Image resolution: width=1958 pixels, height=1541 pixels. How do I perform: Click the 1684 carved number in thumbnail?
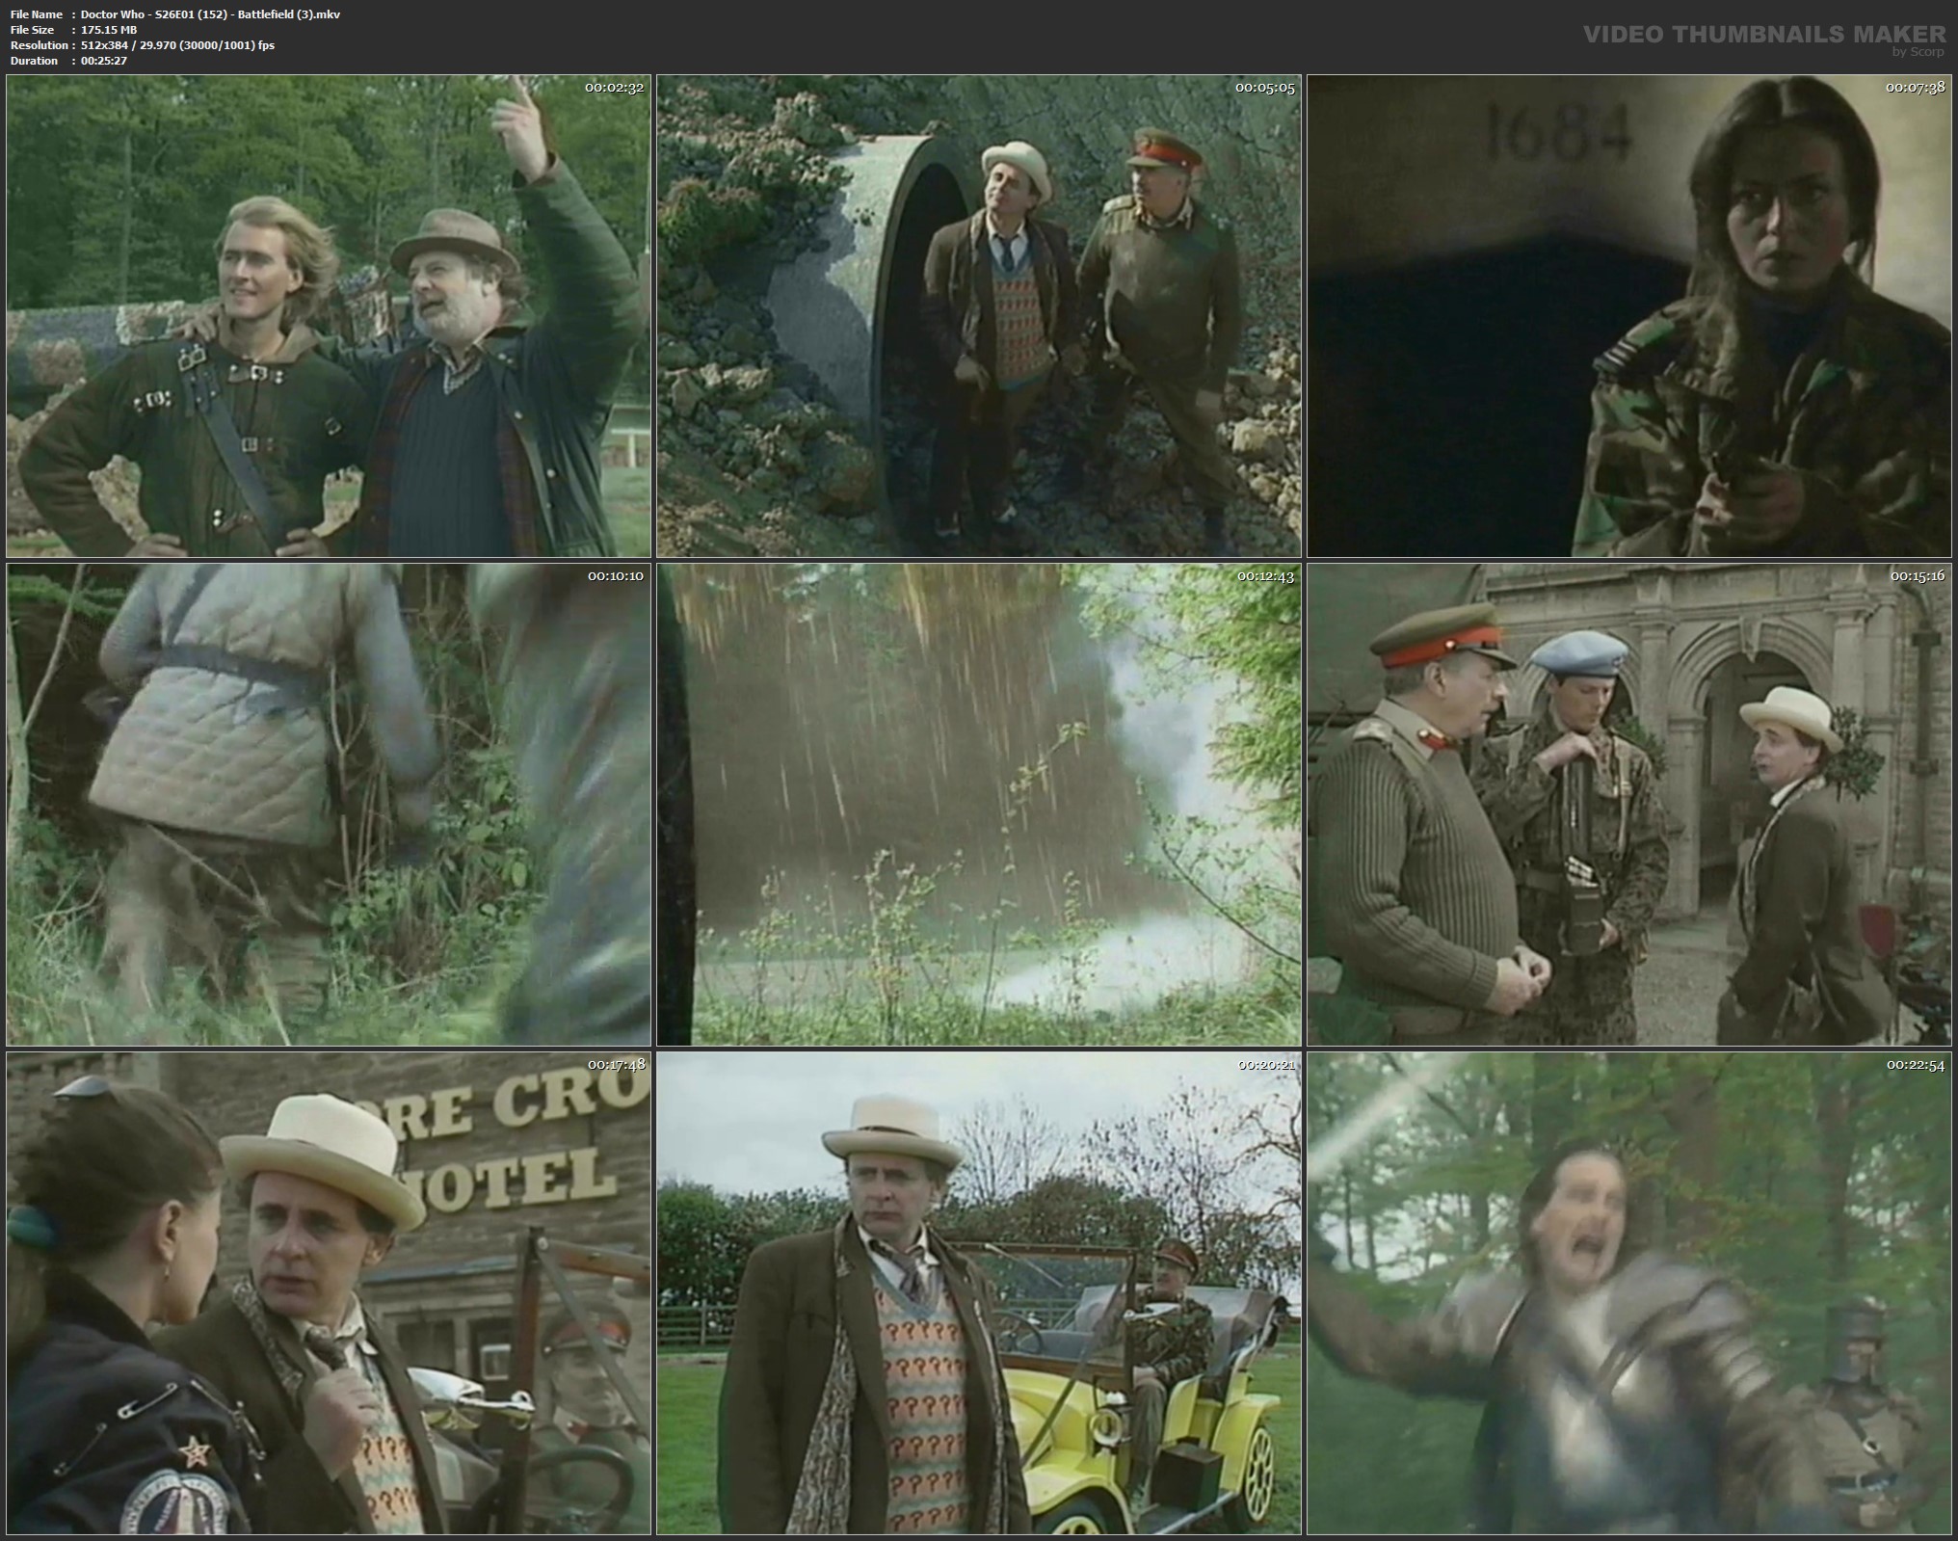coord(1558,132)
